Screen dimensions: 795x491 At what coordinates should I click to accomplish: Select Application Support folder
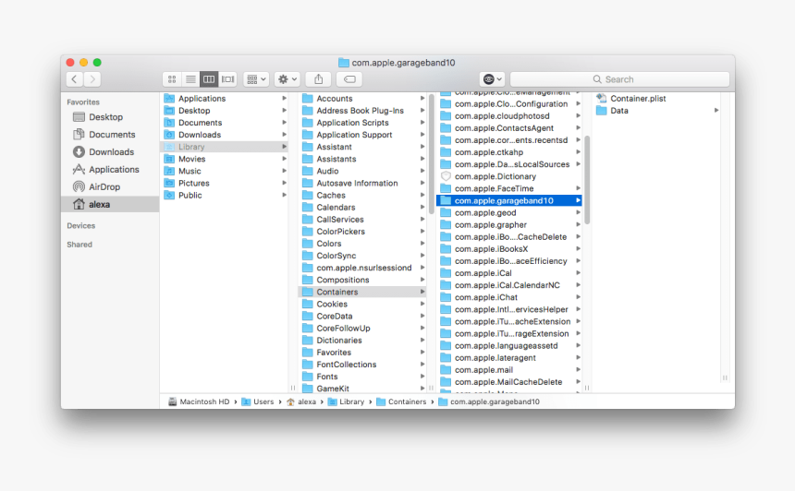coord(362,135)
